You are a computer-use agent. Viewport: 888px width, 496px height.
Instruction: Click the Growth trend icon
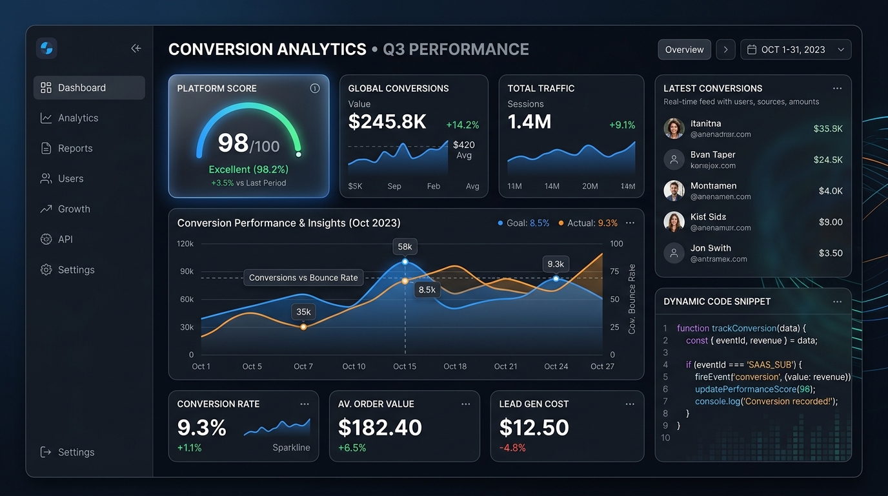coord(46,209)
